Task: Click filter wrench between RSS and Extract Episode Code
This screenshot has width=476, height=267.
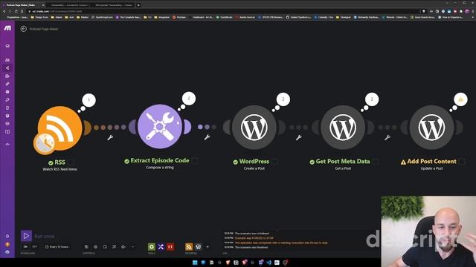Action: (x=110, y=138)
